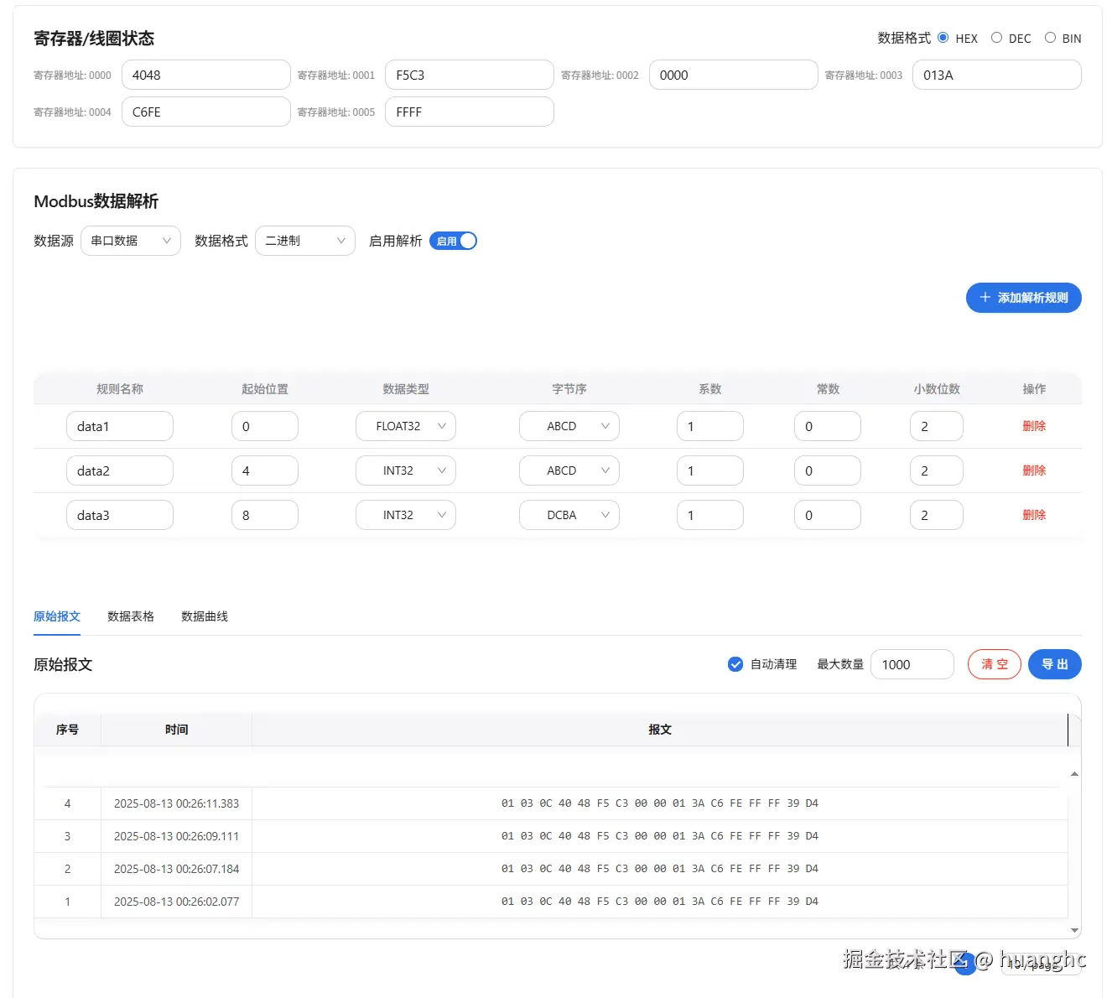Click data2 start position field showing 4

(265, 470)
